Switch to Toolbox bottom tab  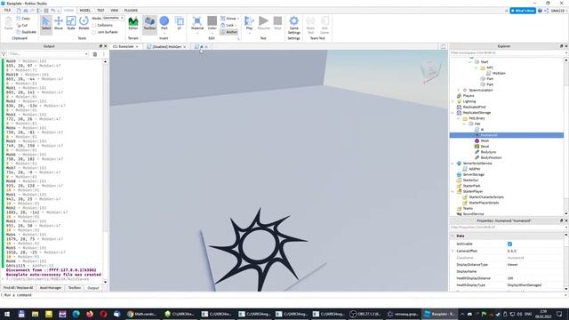[x=75, y=288]
